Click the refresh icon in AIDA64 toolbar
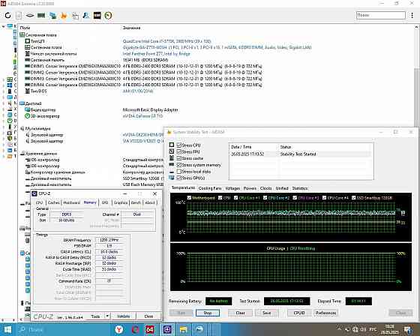This screenshot has width=420, height=336. coord(7,15)
